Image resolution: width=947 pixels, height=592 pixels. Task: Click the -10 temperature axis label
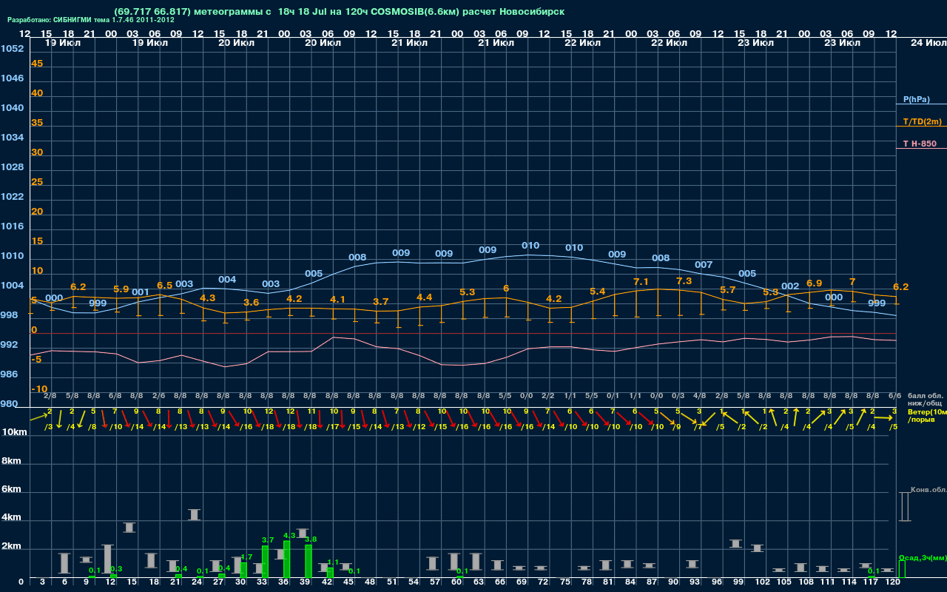[x=40, y=389]
